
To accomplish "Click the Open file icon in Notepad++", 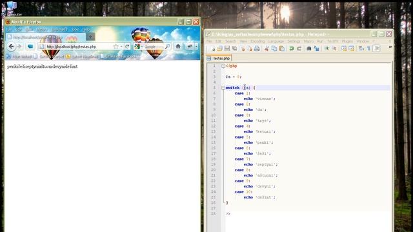I will [x=219, y=48].
